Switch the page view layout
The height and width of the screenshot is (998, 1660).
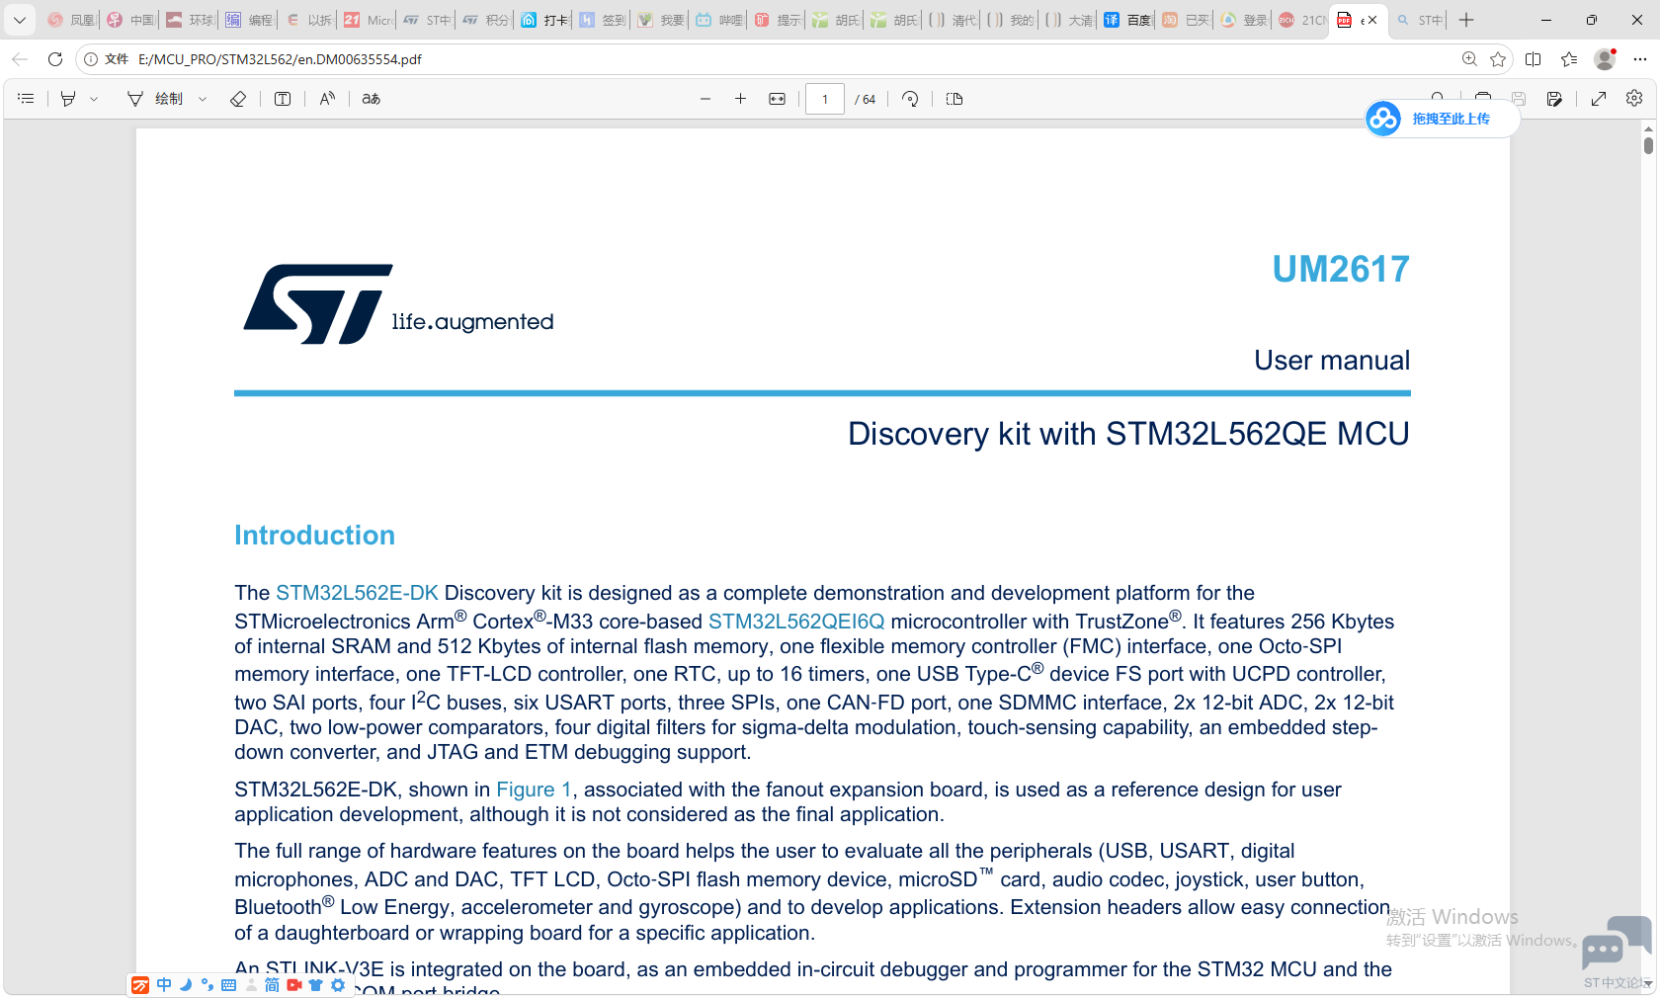point(954,99)
